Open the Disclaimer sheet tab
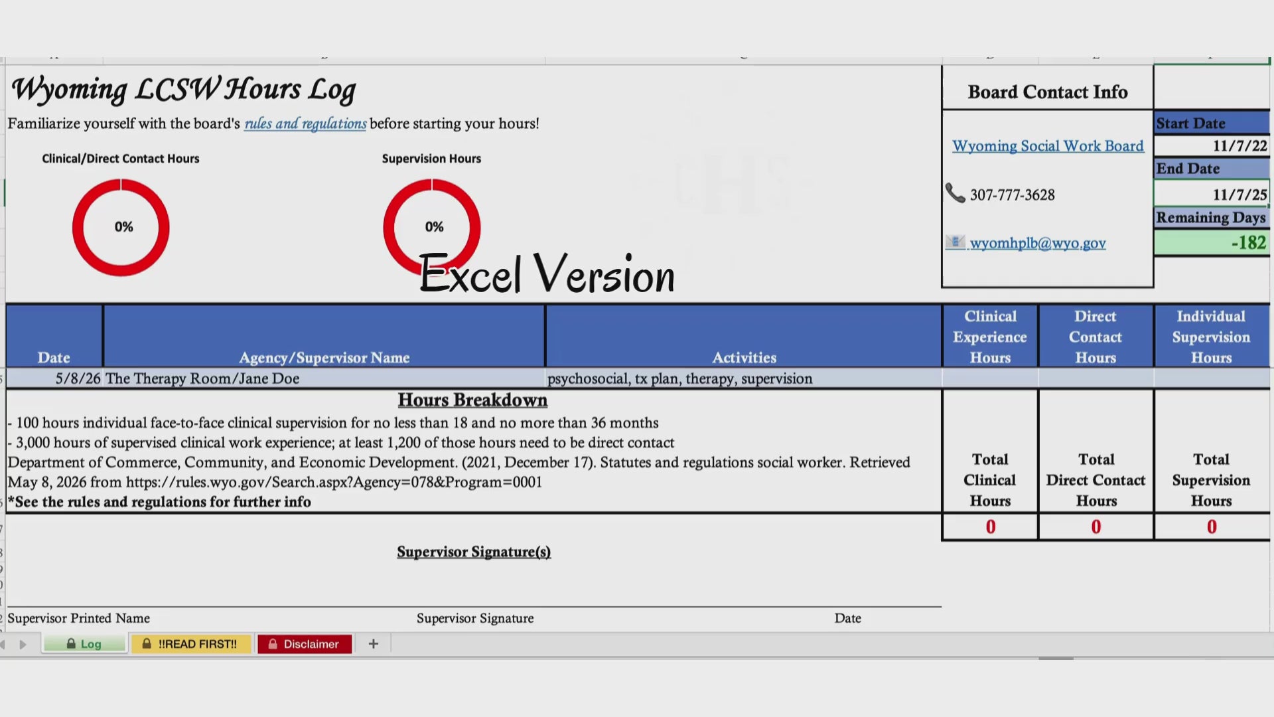 tap(305, 644)
